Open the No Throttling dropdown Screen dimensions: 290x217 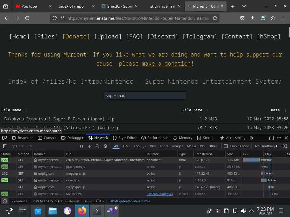click(266, 146)
